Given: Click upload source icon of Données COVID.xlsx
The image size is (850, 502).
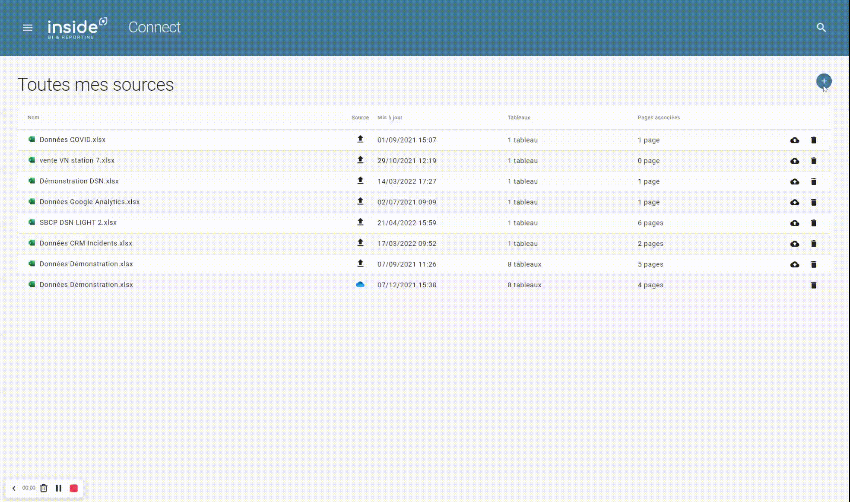Looking at the screenshot, I should coord(360,139).
